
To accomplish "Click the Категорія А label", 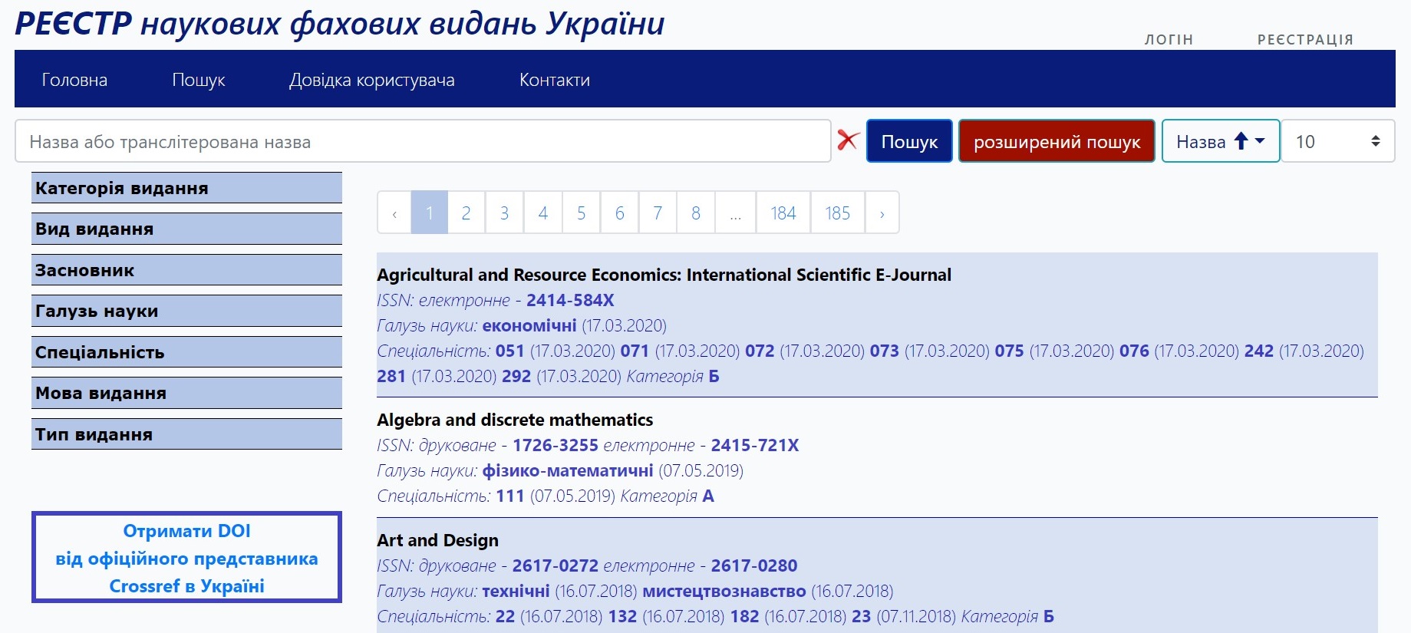I will pos(667,496).
